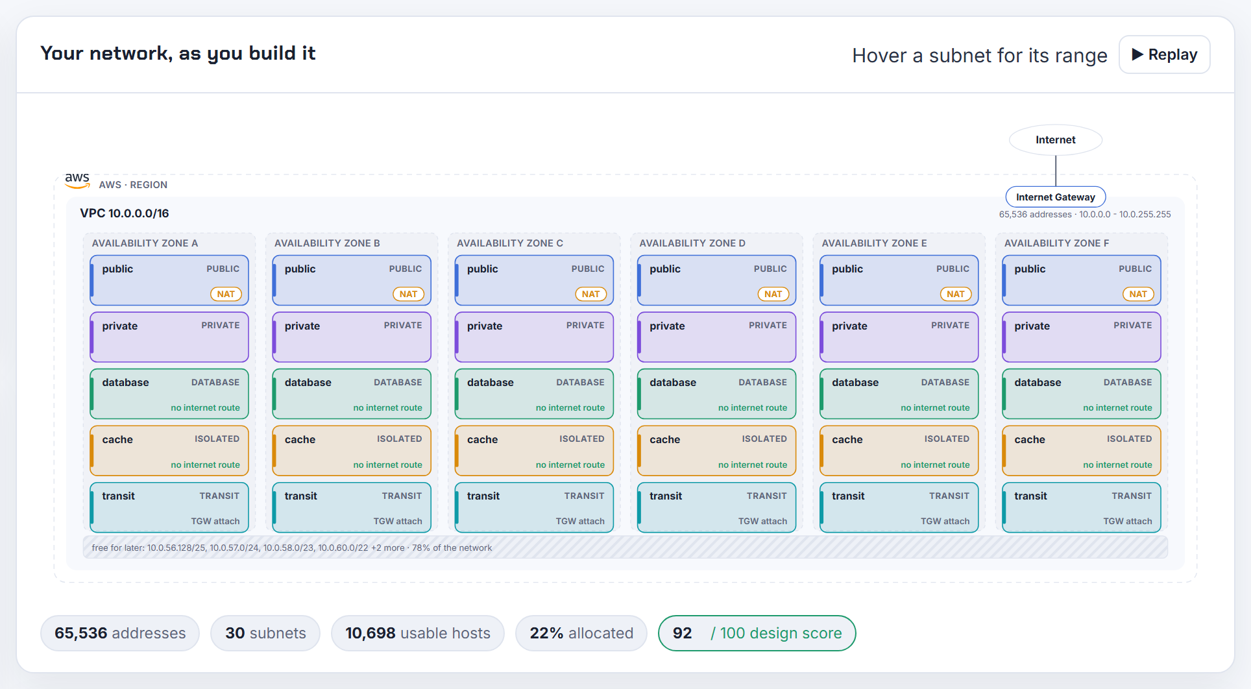Select the cache subnet in Availability Zone C
This screenshot has width=1251, height=689.
(x=534, y=450)
